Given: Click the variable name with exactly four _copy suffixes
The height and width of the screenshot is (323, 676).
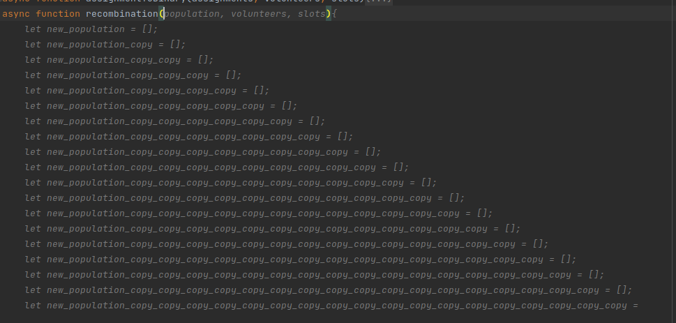Looking at the screenshot, I should pos(142,91).
